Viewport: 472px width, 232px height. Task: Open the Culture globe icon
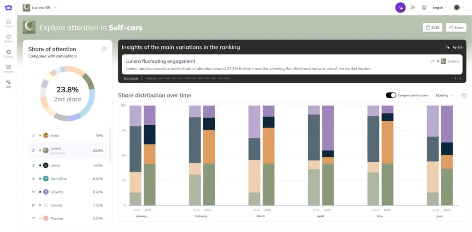click(x=8, y=52)
